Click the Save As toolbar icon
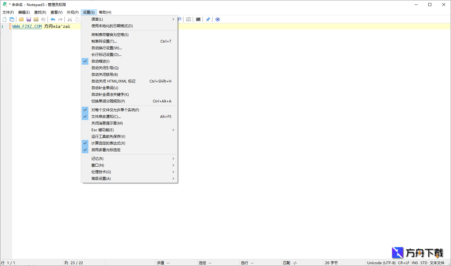This screenshot has width=451, height=266. coord(36,19)
